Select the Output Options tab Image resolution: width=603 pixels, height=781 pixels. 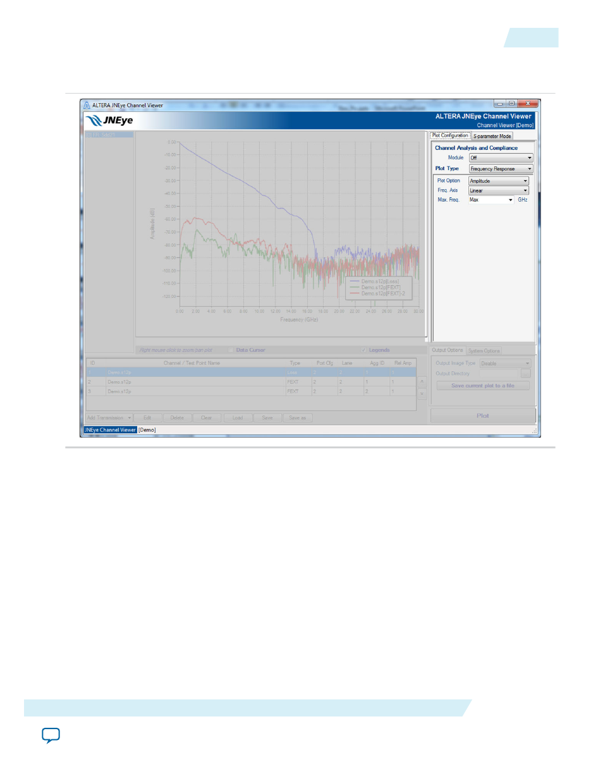pyautogui.click(x=448, y=350)
